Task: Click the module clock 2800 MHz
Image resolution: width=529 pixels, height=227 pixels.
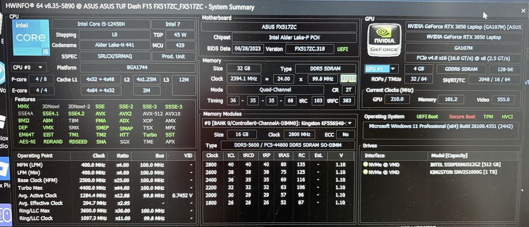Action: click(299, 135)
